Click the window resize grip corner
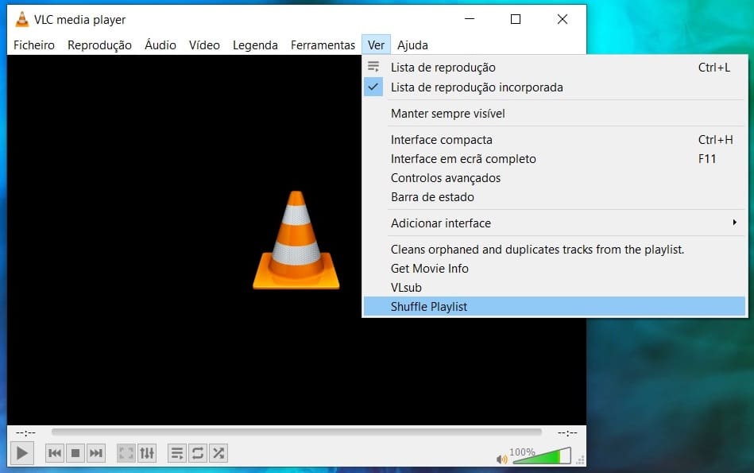 coord(581,460)
